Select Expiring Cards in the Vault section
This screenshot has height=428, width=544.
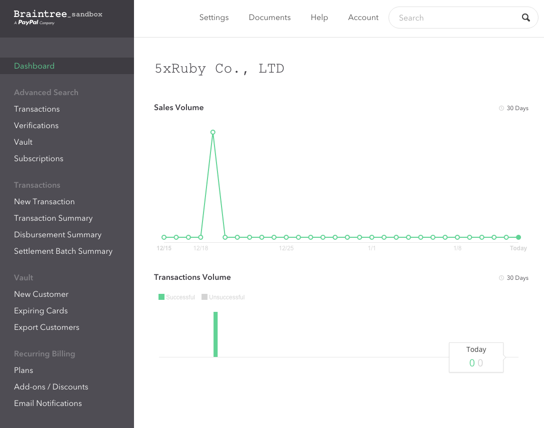pyautogui.click(x=40, y=311)
